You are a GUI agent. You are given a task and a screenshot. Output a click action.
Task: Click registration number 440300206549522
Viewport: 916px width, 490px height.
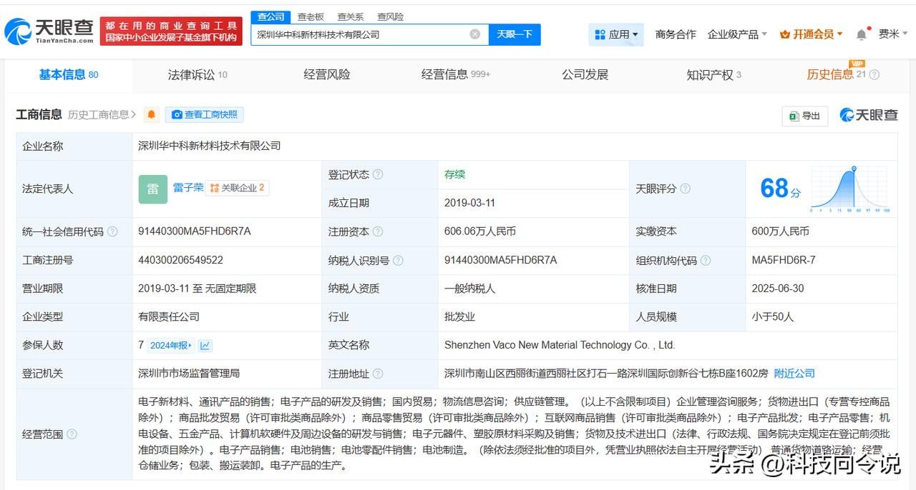tap(180, 260)
